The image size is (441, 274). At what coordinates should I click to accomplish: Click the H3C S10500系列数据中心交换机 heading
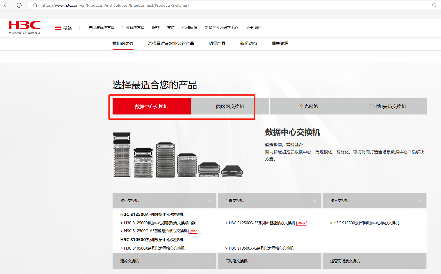pos(152,240)
